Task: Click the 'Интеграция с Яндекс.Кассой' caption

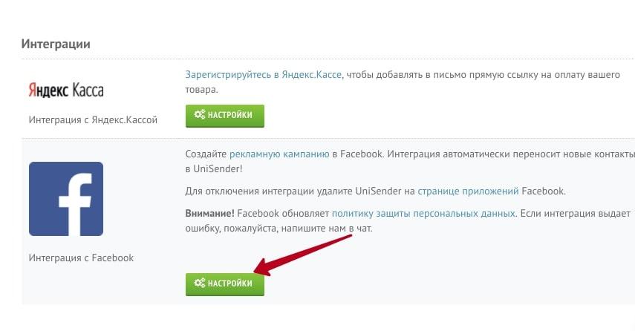Action: 93,119
